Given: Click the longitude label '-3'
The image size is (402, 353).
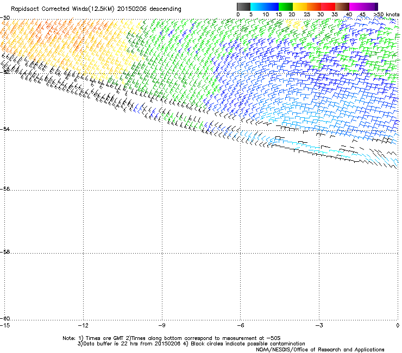Looking at the screenshot, I should (319, 325).
